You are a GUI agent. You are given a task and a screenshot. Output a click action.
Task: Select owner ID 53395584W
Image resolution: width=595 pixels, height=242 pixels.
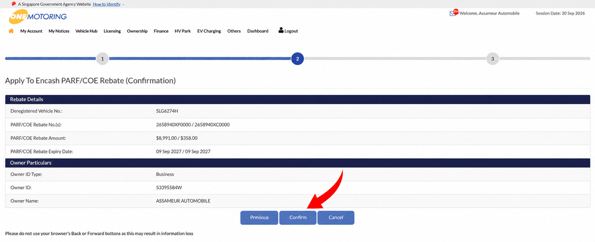[169, 188]
